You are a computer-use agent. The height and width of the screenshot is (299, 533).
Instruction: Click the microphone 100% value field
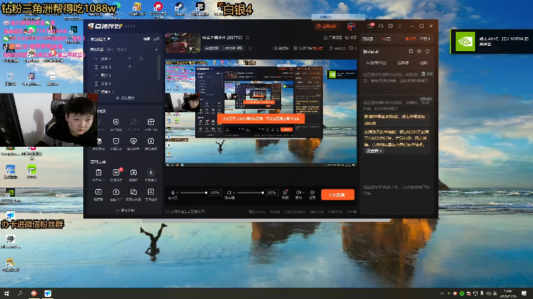click(215, 193)
